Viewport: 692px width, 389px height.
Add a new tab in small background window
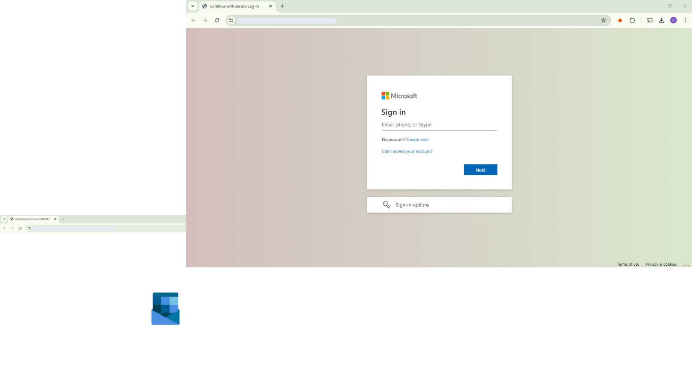point(63,219)
